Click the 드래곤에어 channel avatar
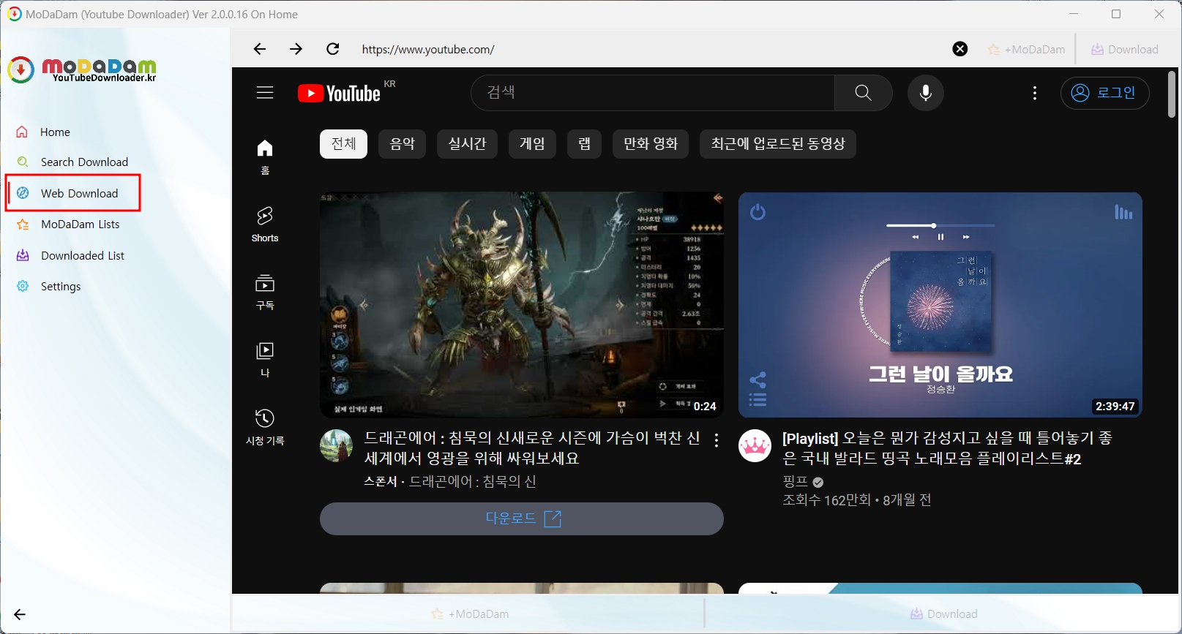Screen dimensions: 1182x634 [x=337, y=445]
